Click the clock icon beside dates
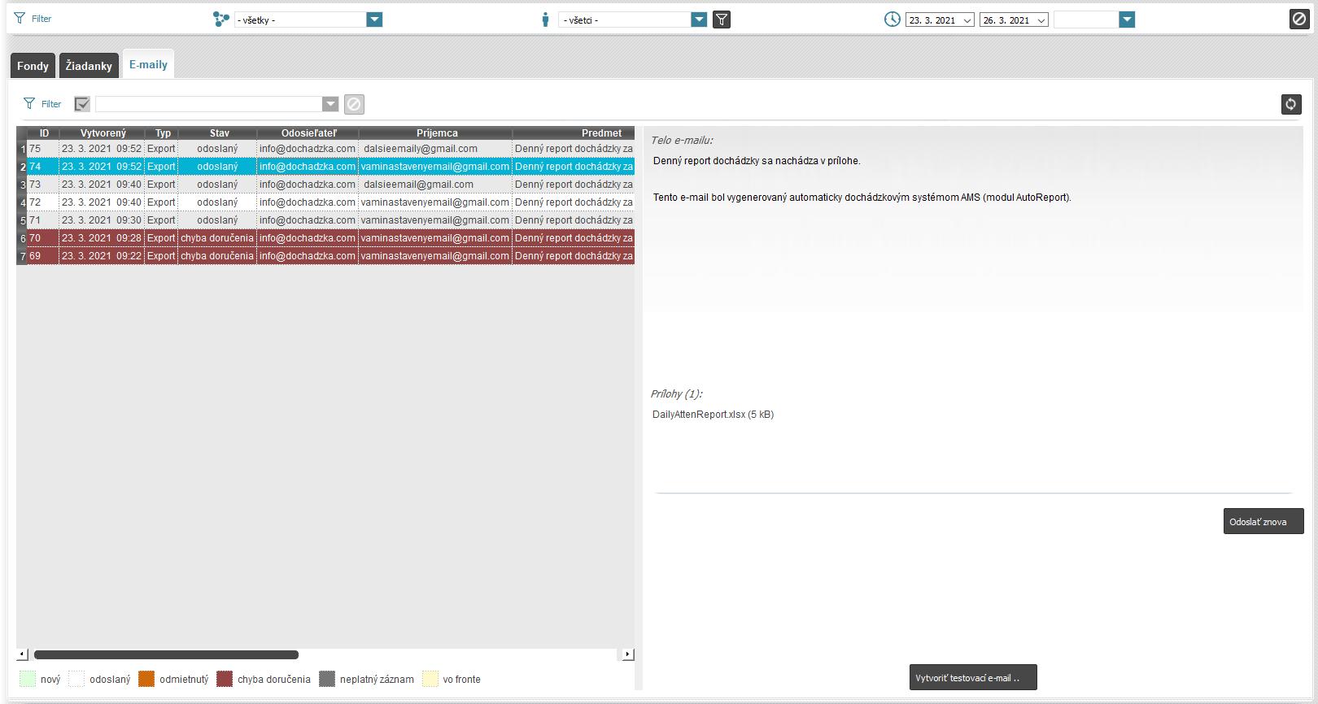Screen dimensions: 1318x704 click(x=892, y=20)
